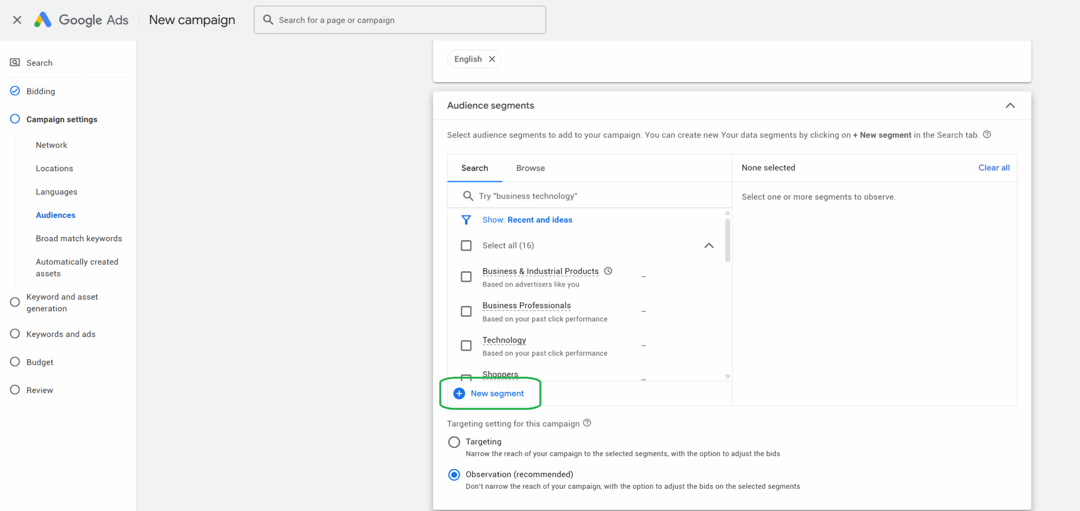This screenshot has width=1080, height=511.
Task: Click the Keyword and asset generation step circle
Action: click(x=15, y=302)
